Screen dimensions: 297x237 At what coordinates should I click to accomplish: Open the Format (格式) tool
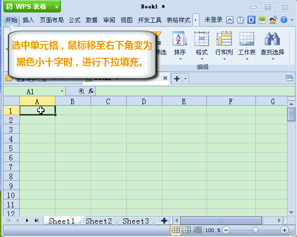click(202, 43)
